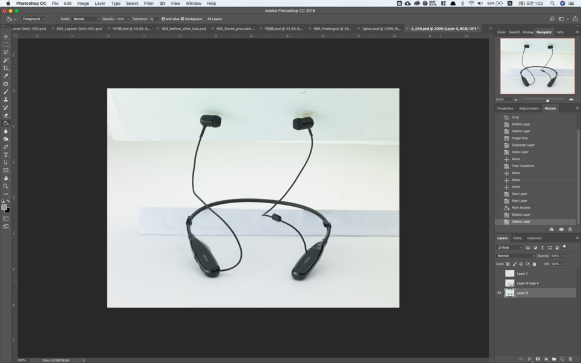Open the Mode Normal dropdown in options bar
The width and height of the screenshot is (581, 363).
[86, 19]
